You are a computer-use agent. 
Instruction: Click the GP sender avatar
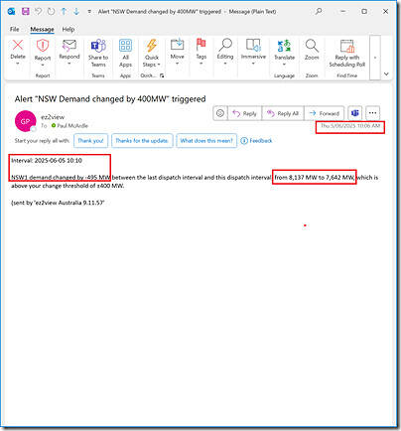[26, 121]
